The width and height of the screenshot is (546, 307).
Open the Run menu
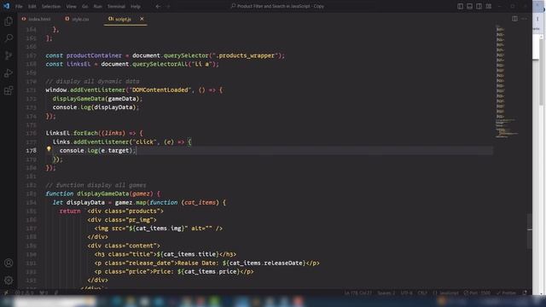(x=98, y=6)
